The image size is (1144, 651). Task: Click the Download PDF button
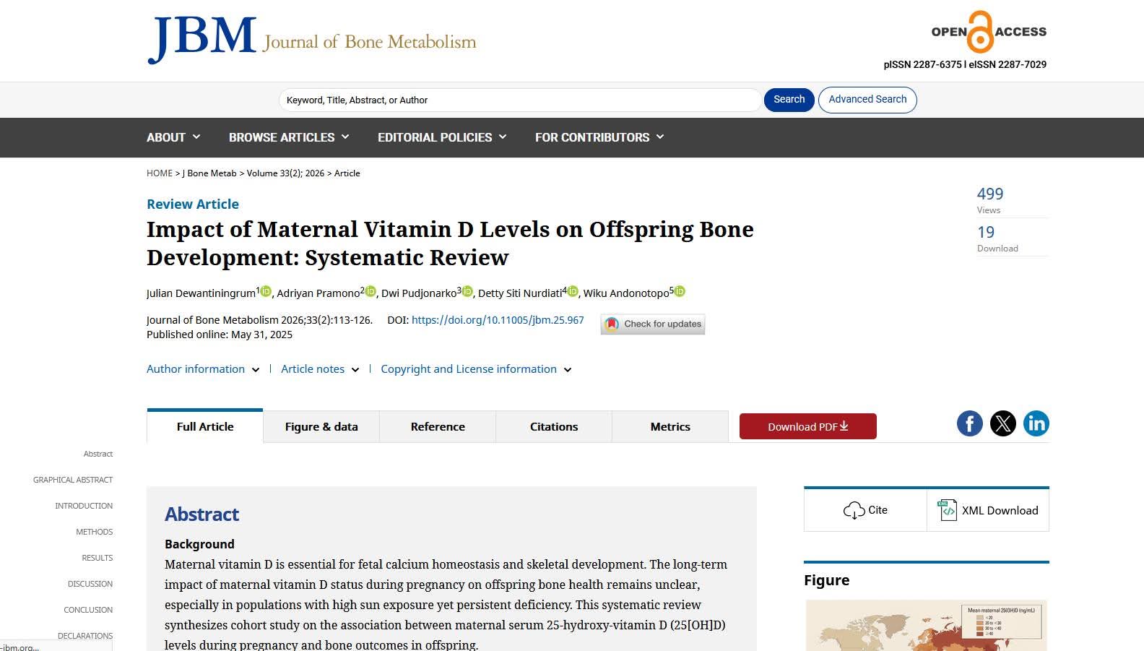[808, 426]
